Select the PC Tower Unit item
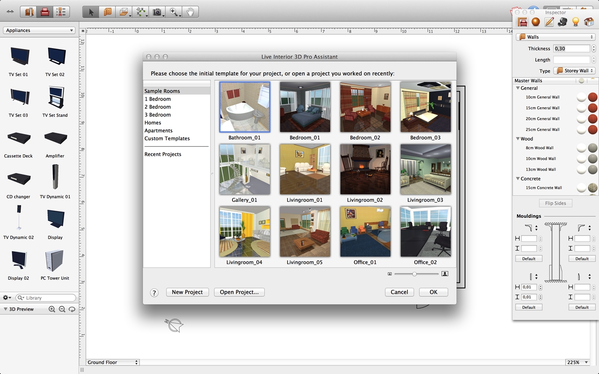 55,265
